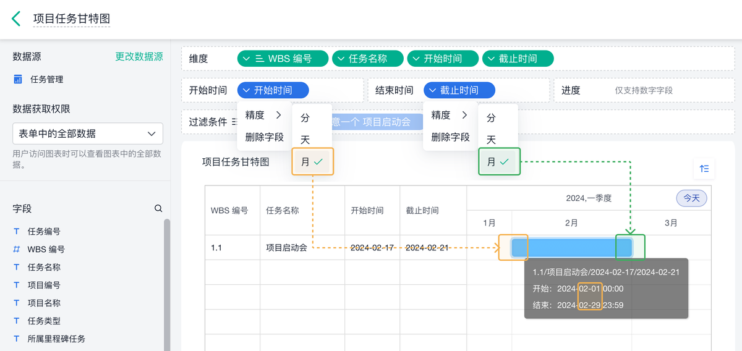Choose 天 precision in the 开始时间 submenu

305,140
